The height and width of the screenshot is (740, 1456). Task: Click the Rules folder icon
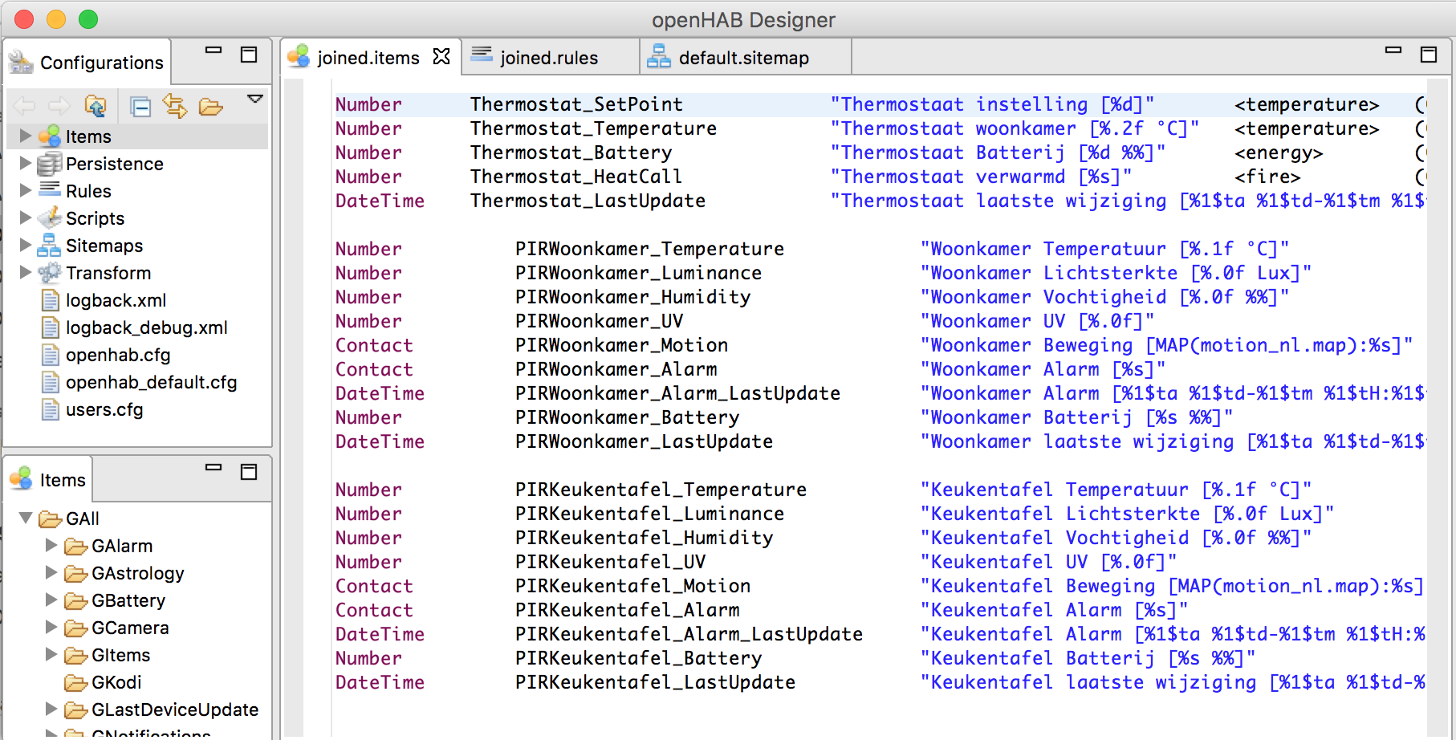pos(50,190)
